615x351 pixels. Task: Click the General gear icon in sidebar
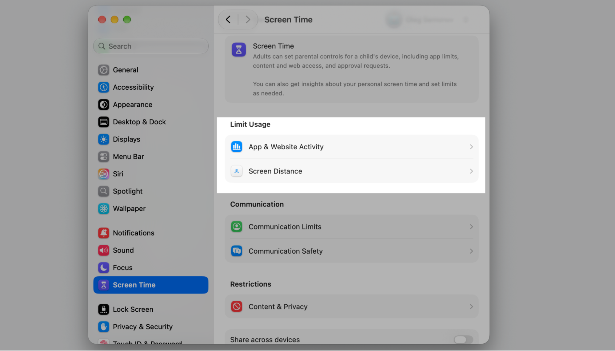[103, 70]
